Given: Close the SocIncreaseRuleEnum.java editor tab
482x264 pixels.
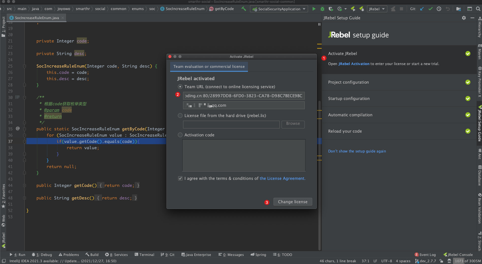Looking at the screenshot, I should 63,18.
